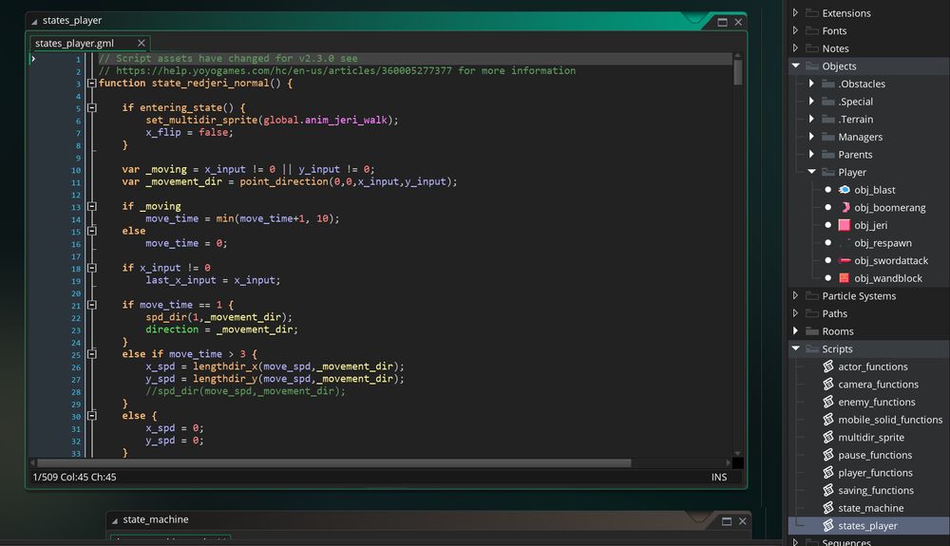Collapse the state_machine window title triangle
950x546 pixels.
tap(115, 520)
